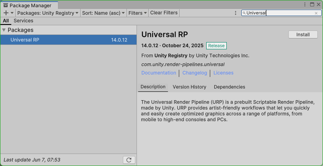Image resolution: width=323 pixels, height=166 pixels.
Task: Click the Unity Registry author line
Action: click(x=195, y=56)
